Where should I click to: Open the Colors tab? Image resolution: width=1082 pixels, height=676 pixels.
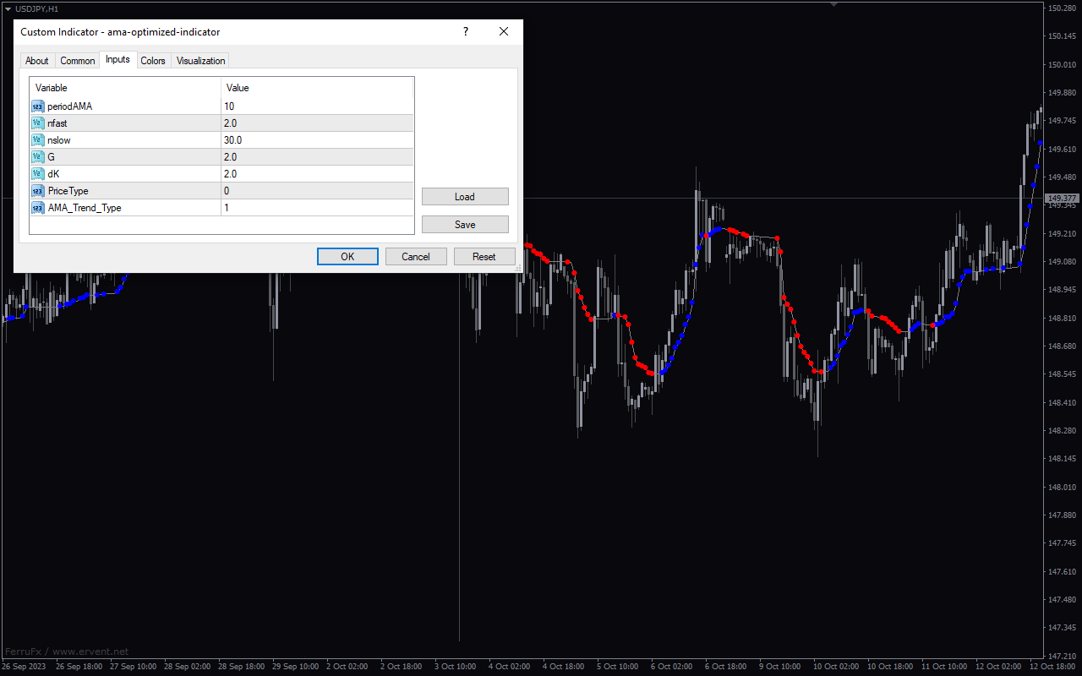click(x=153, y=61)
